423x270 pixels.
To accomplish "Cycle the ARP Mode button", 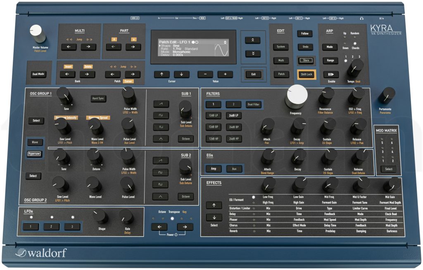I will coord(330,47).
